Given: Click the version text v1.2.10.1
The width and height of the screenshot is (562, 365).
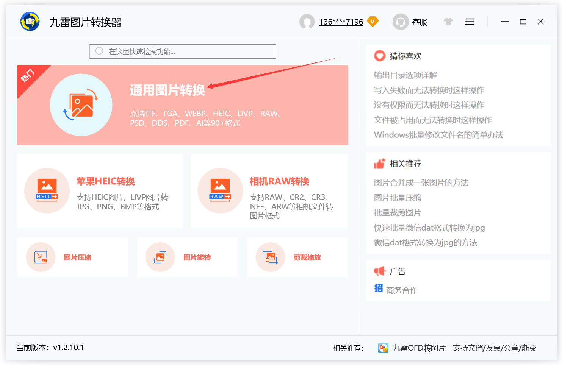Looking at the screenshot, I should pyautogui.click(x=68, y=348).
